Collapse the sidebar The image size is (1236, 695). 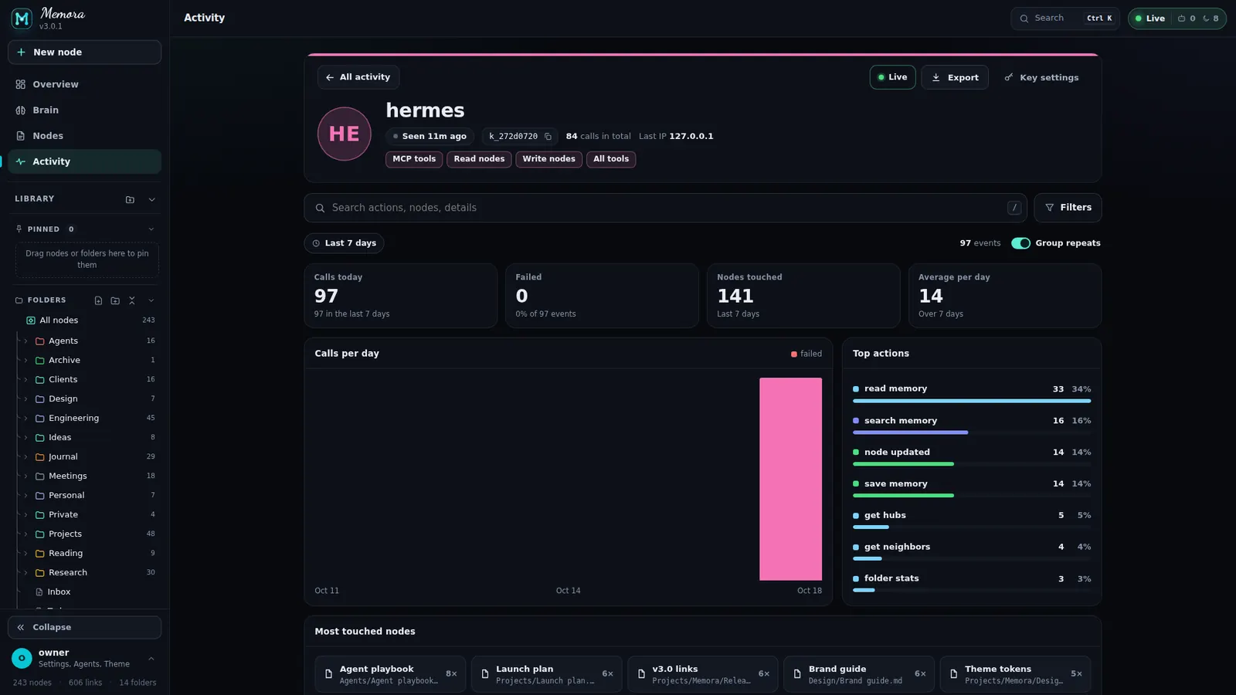pyautogui.click(x=84, y=627)
